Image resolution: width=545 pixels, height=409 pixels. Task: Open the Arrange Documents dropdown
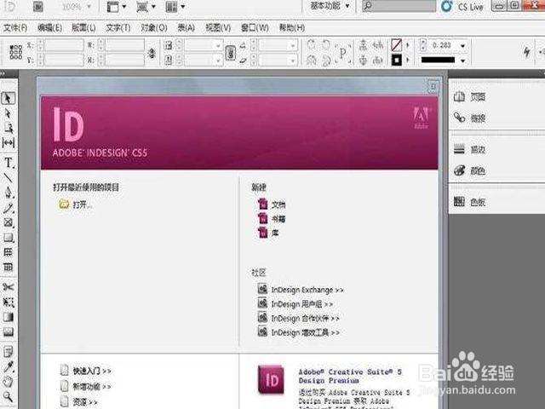tap(175, 7)
